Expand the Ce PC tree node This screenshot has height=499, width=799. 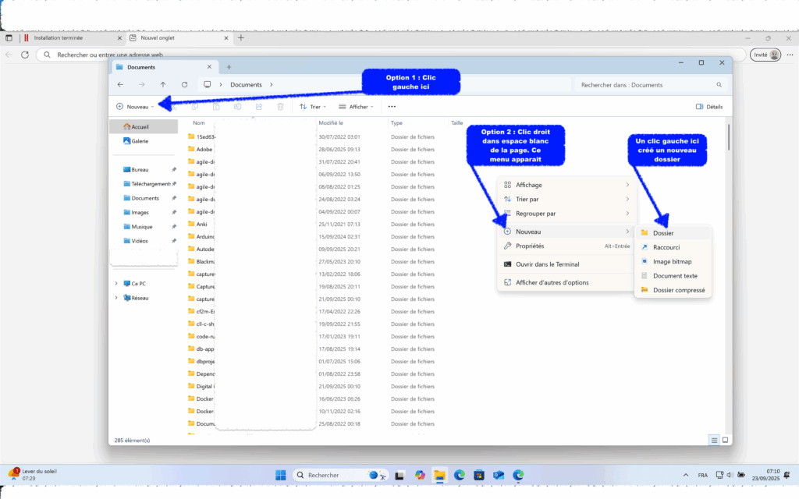(116, 284)
